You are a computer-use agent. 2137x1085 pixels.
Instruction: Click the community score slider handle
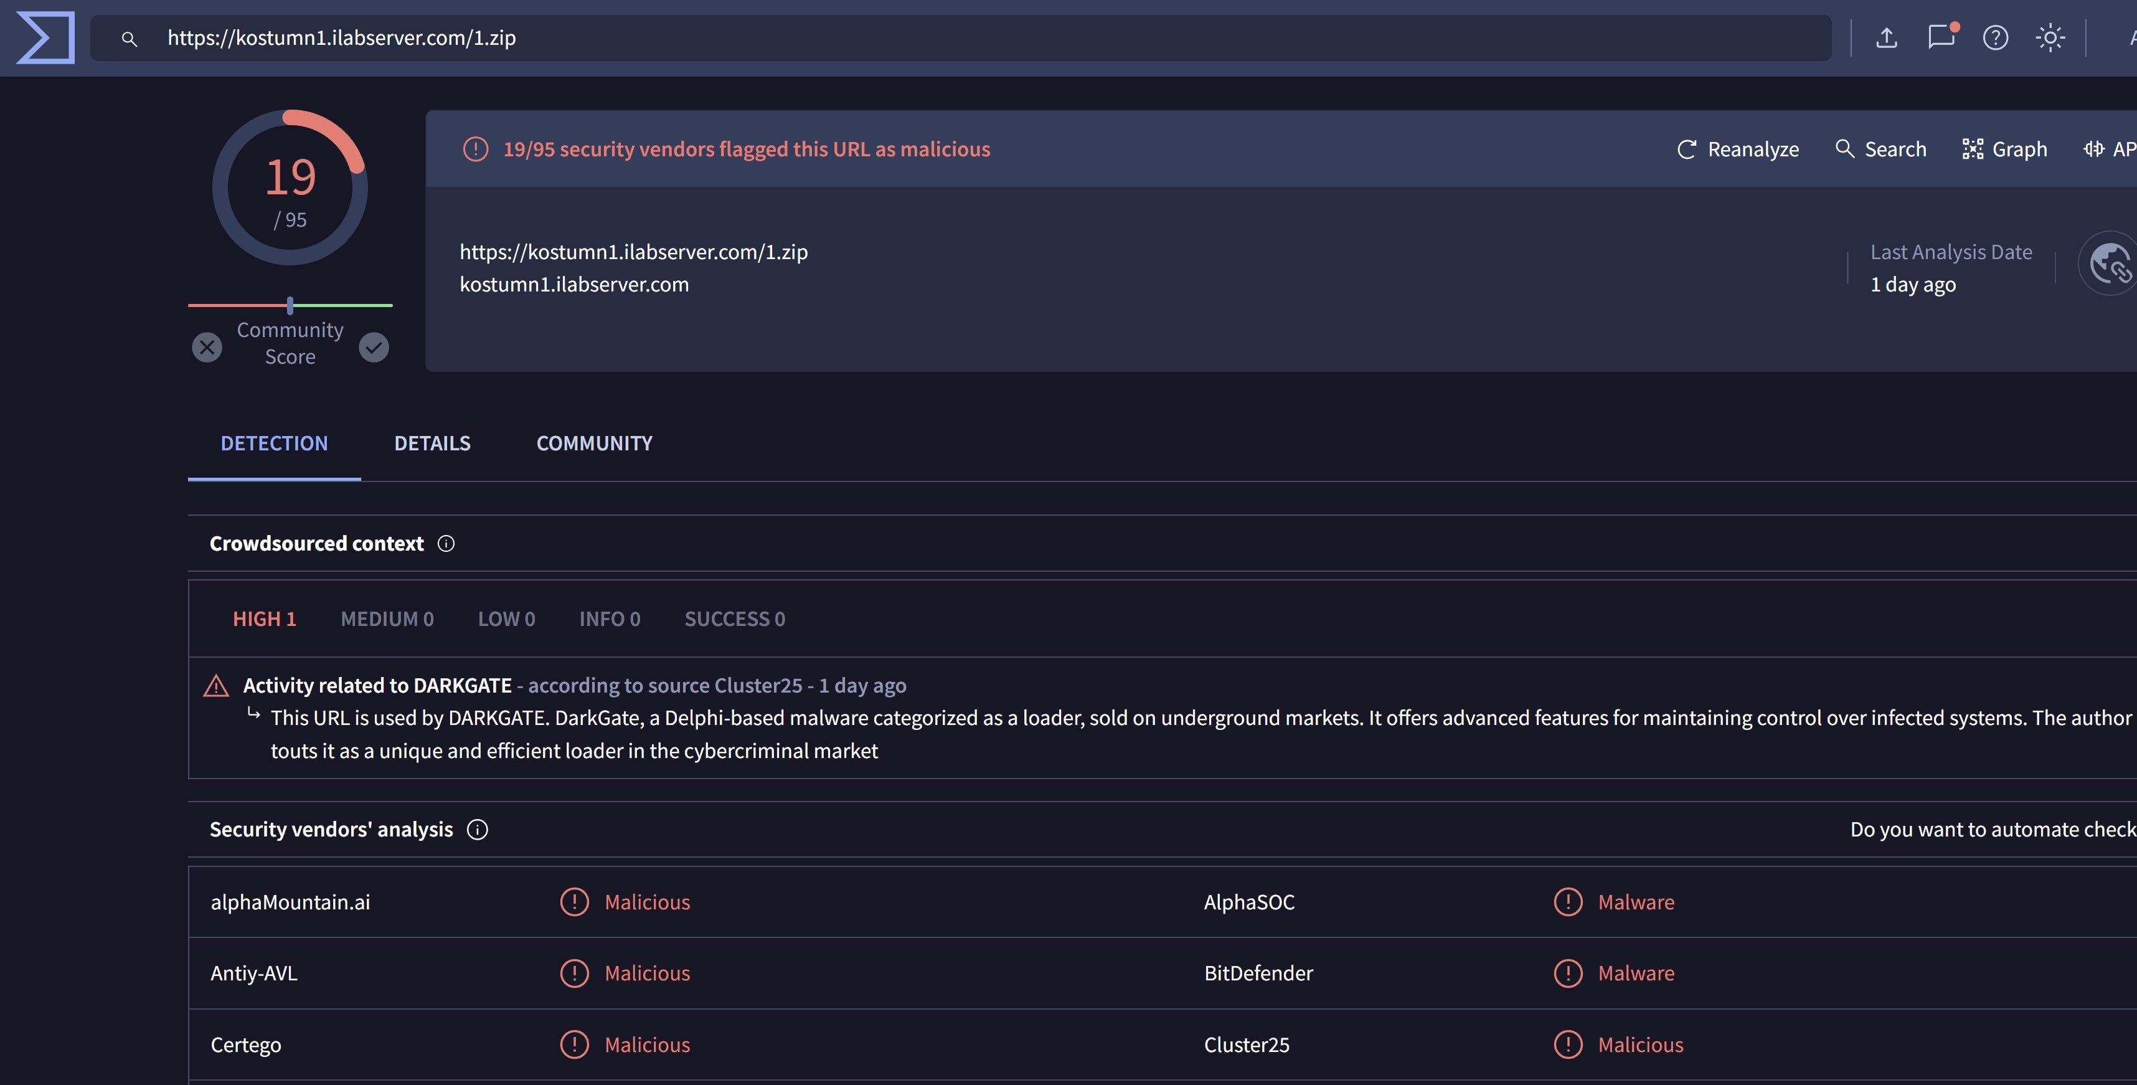click(x=290, y=305)
